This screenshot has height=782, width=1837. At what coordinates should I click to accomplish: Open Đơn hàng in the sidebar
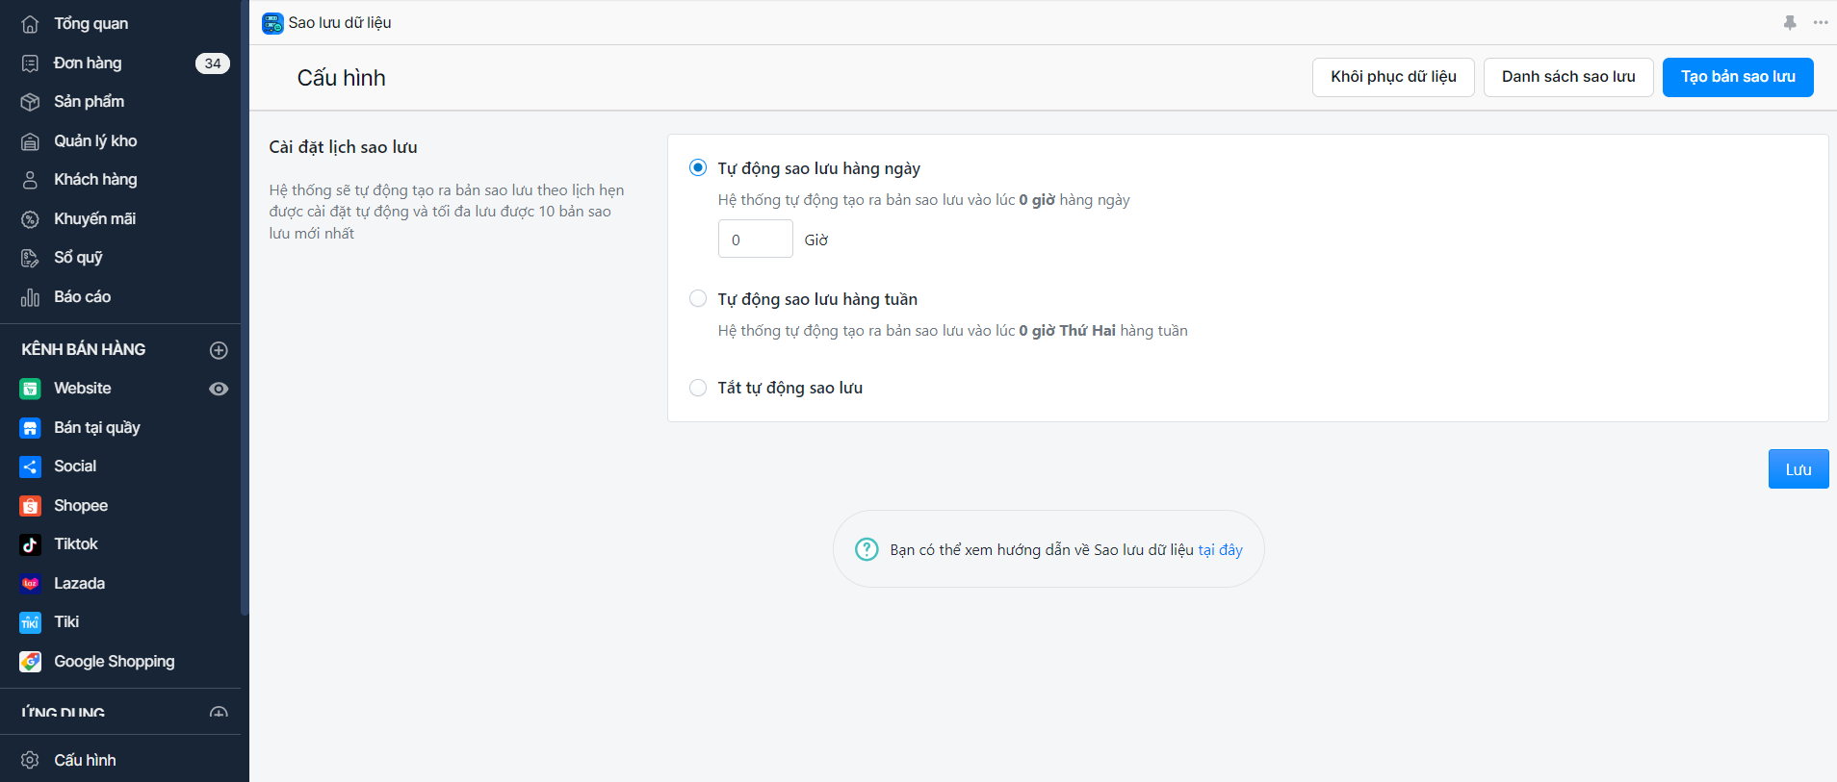pos(88,63)
